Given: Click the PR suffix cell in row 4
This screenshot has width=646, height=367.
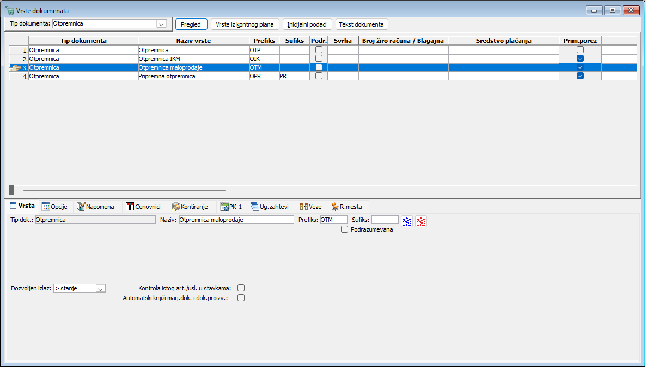Looking at the screenshot, I should [x=294, y=76].
